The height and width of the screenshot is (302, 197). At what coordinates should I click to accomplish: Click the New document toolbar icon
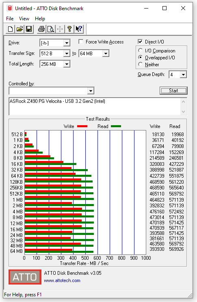click(x=11, y=29)
